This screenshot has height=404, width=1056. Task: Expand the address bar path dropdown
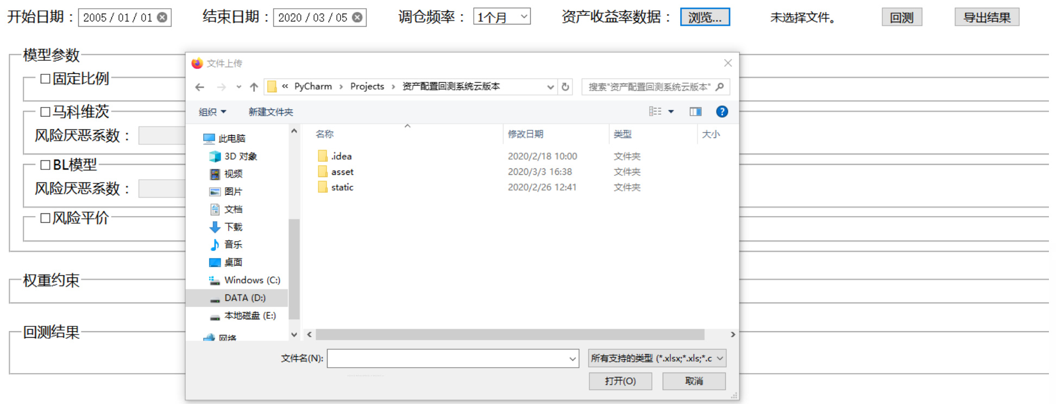[x=550, y=87]
